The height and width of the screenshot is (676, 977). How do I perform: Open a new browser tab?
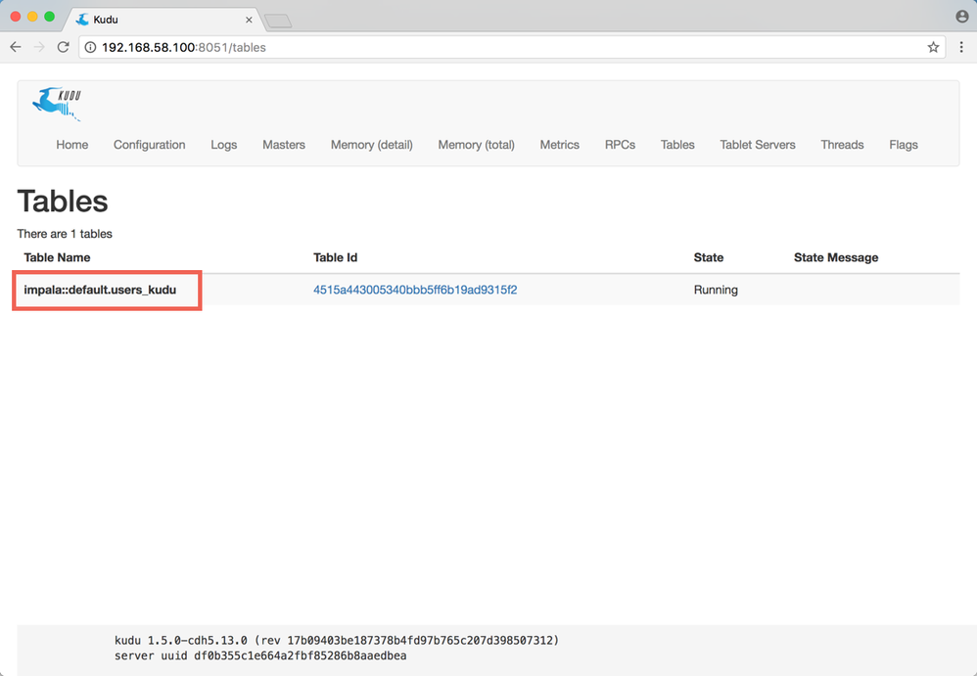(x=278, y=22)
